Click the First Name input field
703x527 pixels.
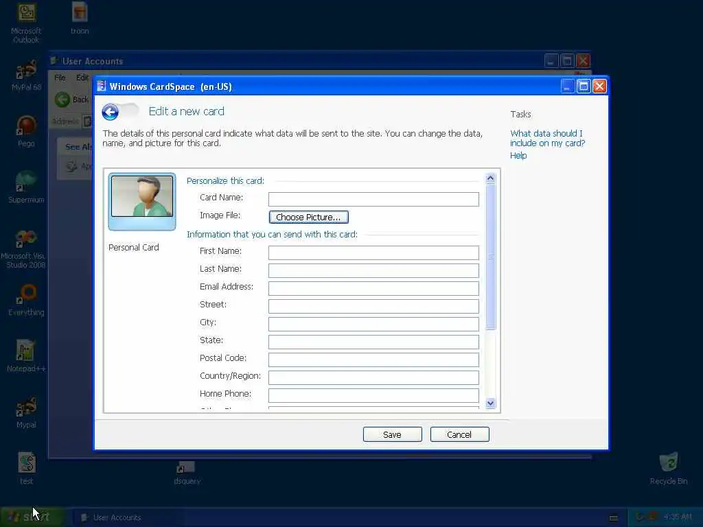click(373, 253)
